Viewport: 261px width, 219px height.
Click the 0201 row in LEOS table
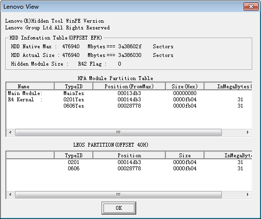(x=129, y=162)
